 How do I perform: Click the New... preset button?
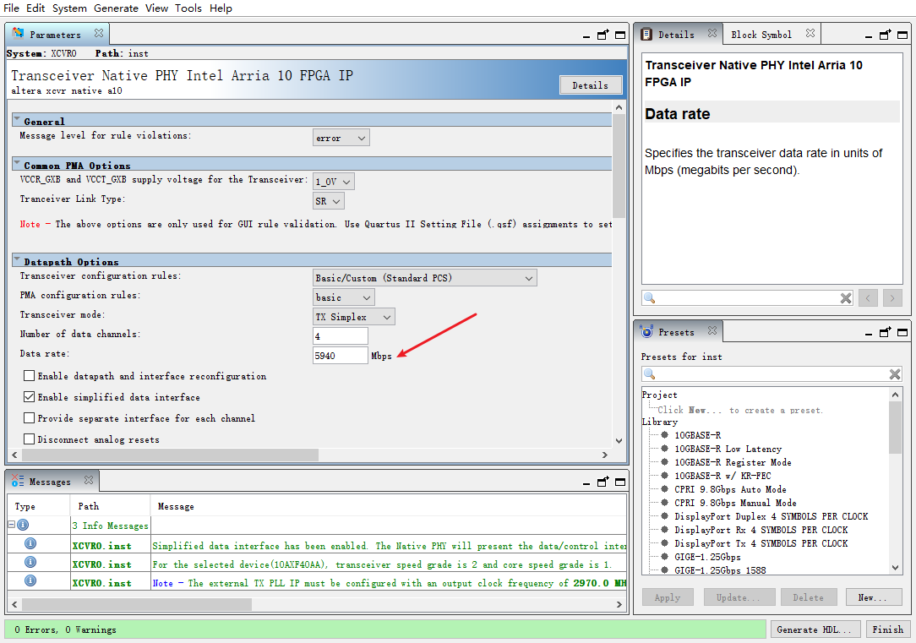pos(872,597)
